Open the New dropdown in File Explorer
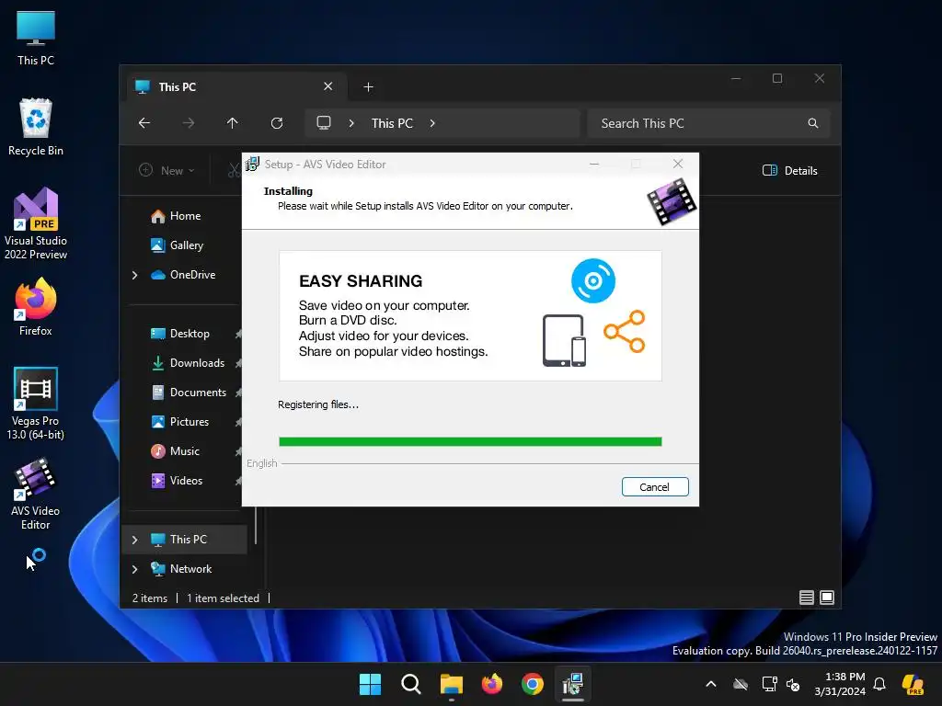The width and height of the screenshot is (942, 706). 167,170
